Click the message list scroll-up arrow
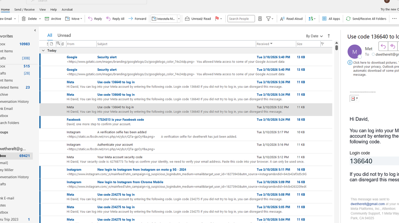This screenshot has height=223, width=399. [x=336, y=43]
